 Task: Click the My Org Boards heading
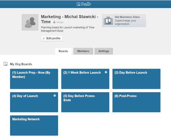coord(21,64)
